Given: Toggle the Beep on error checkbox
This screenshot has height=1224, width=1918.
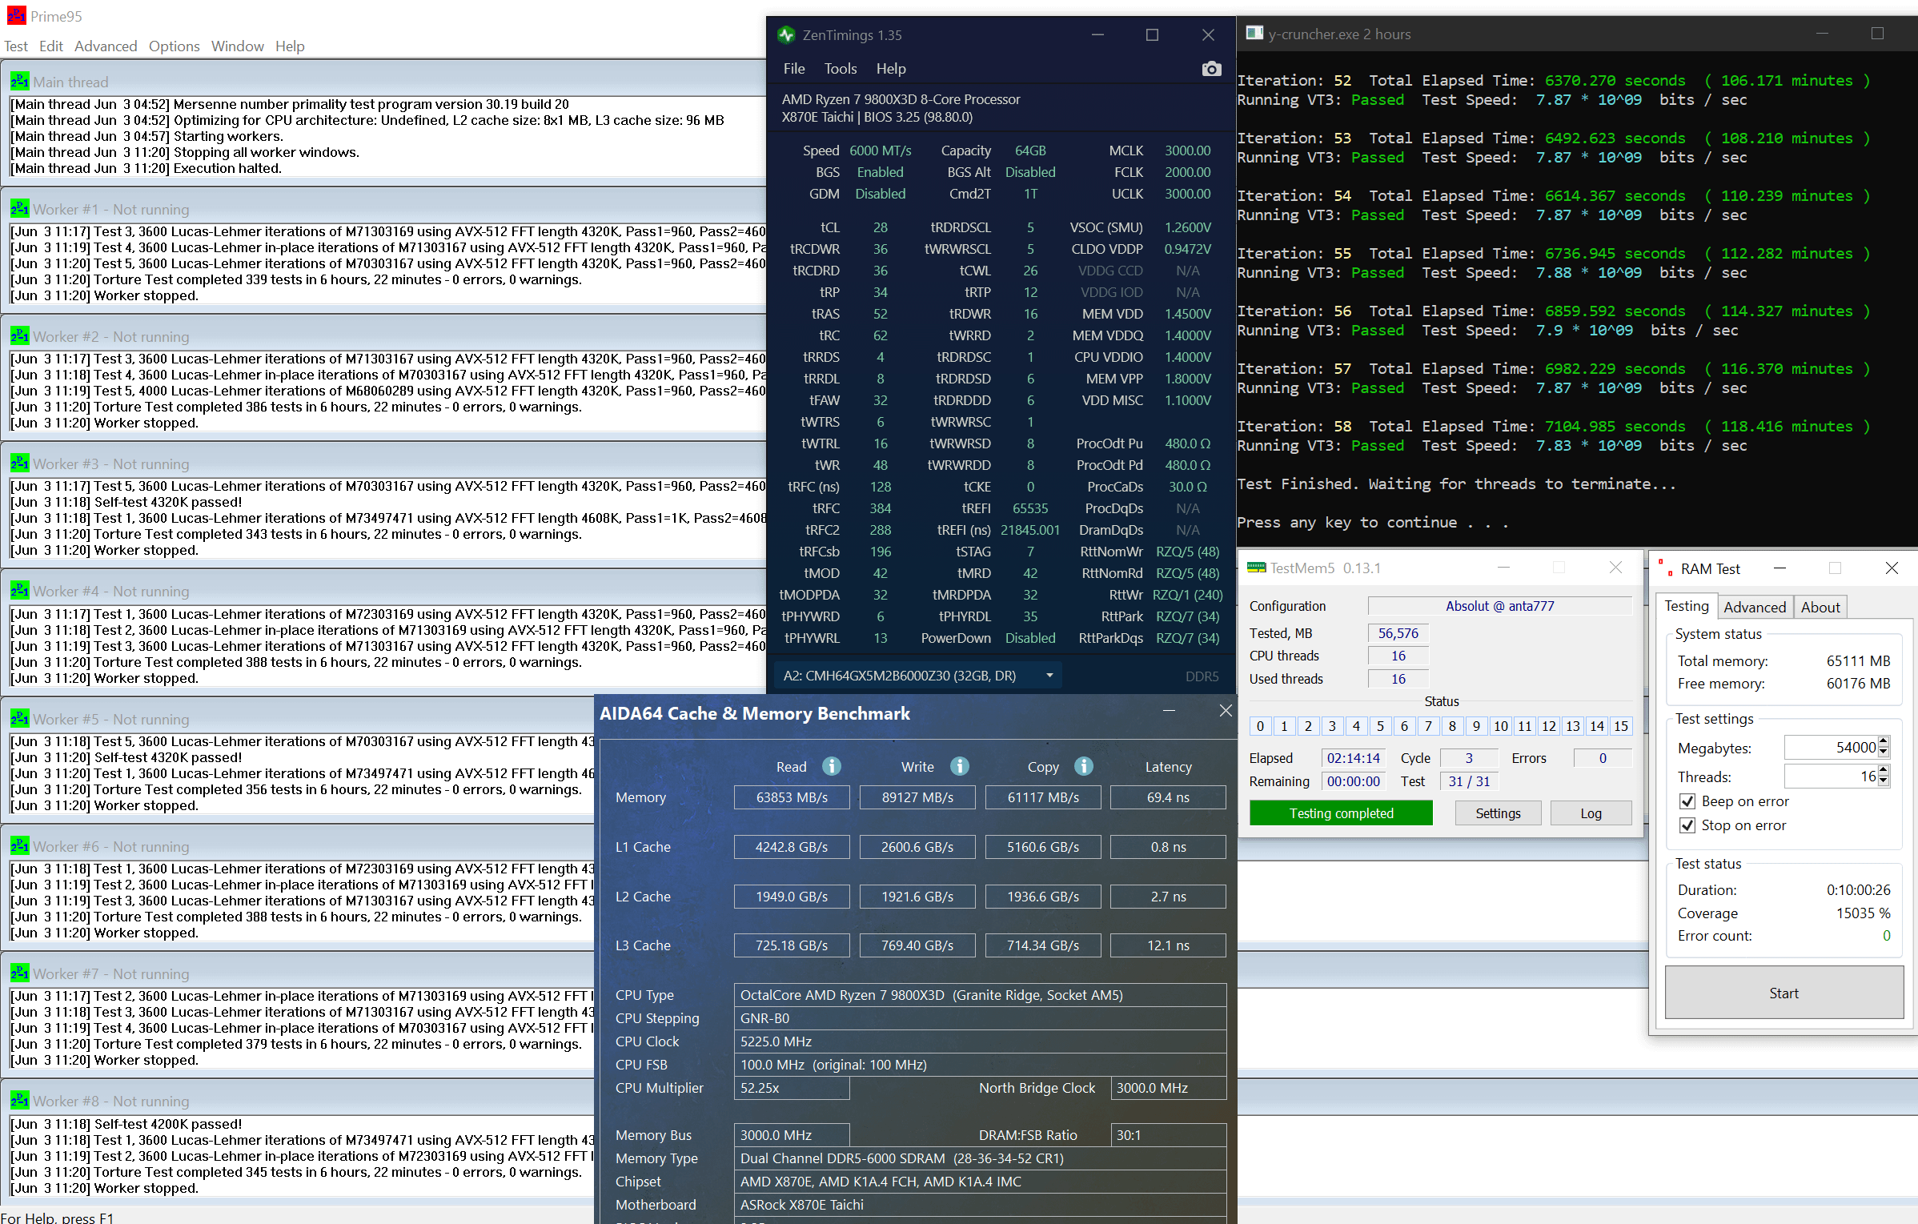Looking at the screenshot, I should 1687,801.
